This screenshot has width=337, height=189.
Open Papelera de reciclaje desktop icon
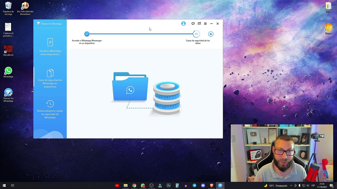tap(8, 8)
